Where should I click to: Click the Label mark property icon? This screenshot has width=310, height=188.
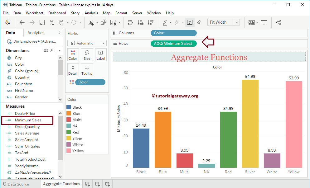click(100, 55)
